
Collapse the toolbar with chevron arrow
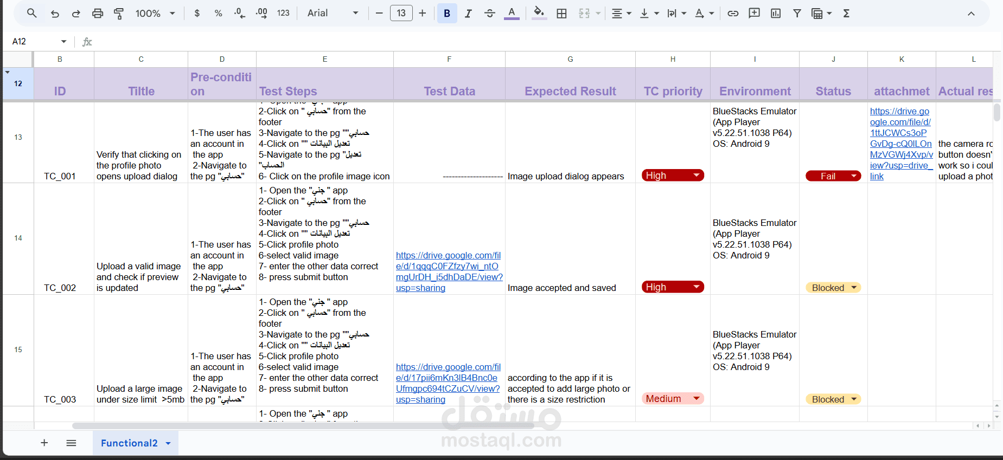(x=971, y=14)
